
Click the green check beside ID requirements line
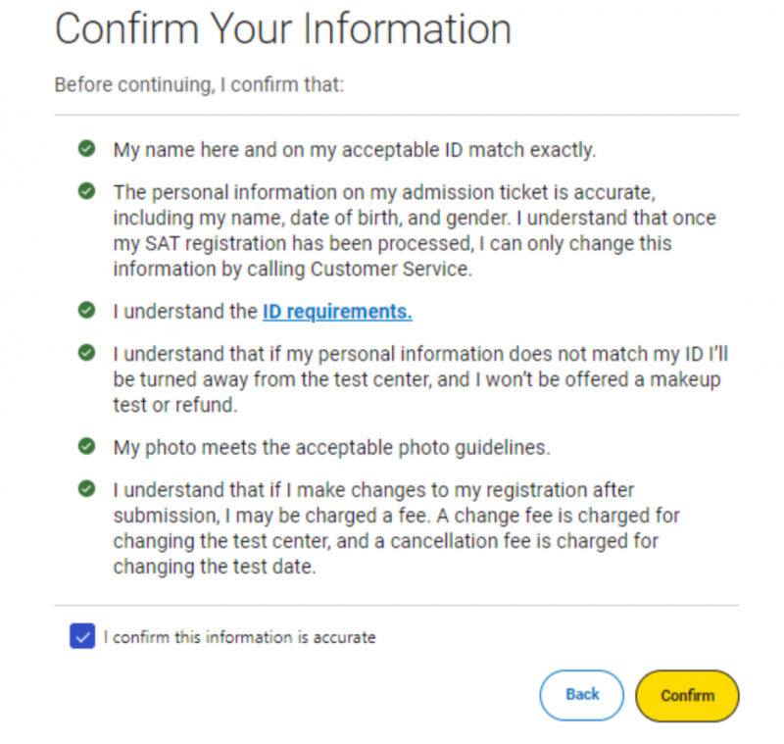coord(86,310)
